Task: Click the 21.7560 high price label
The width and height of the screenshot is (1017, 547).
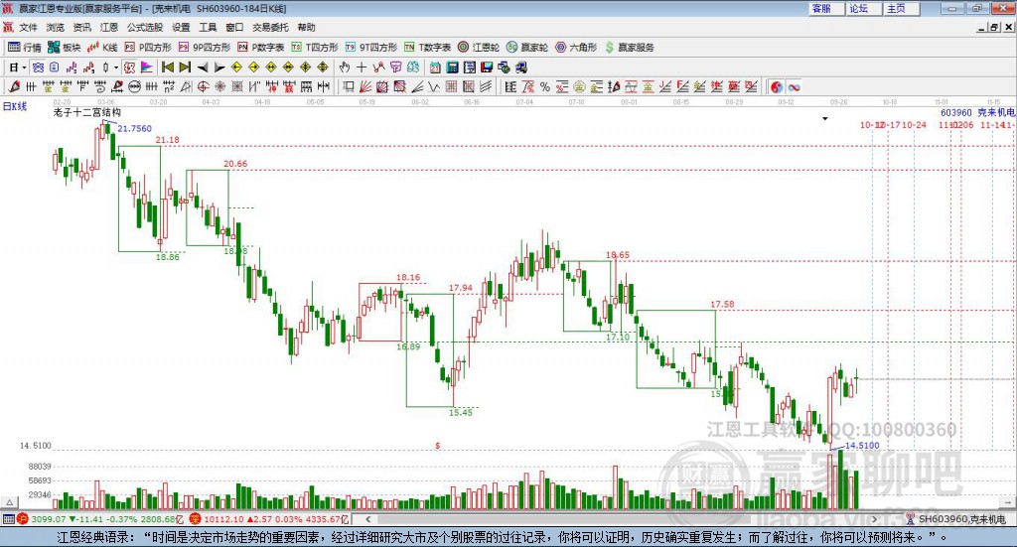Action: (134, 128)
